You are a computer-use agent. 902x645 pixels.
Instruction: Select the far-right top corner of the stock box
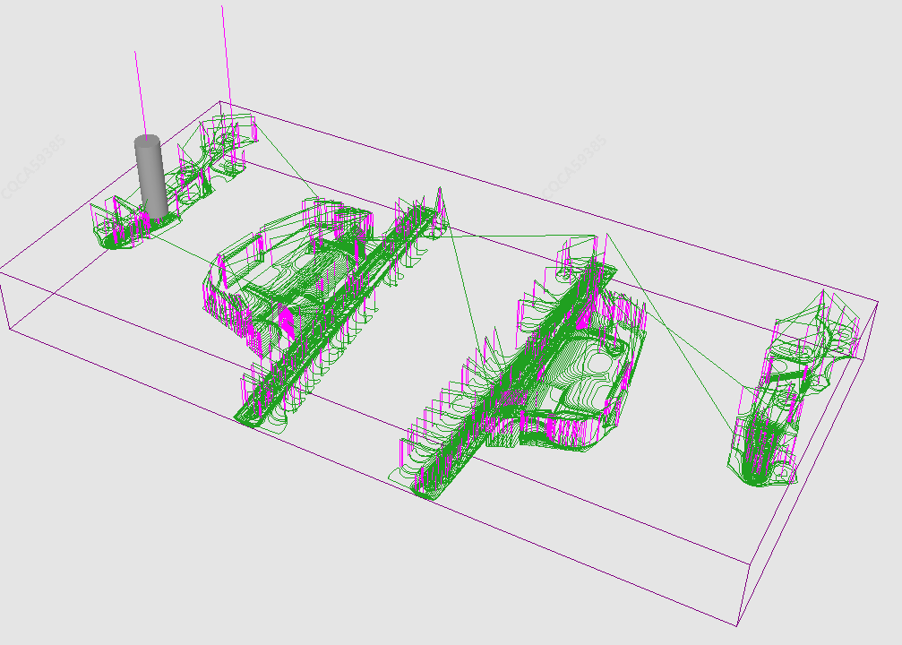877,302
